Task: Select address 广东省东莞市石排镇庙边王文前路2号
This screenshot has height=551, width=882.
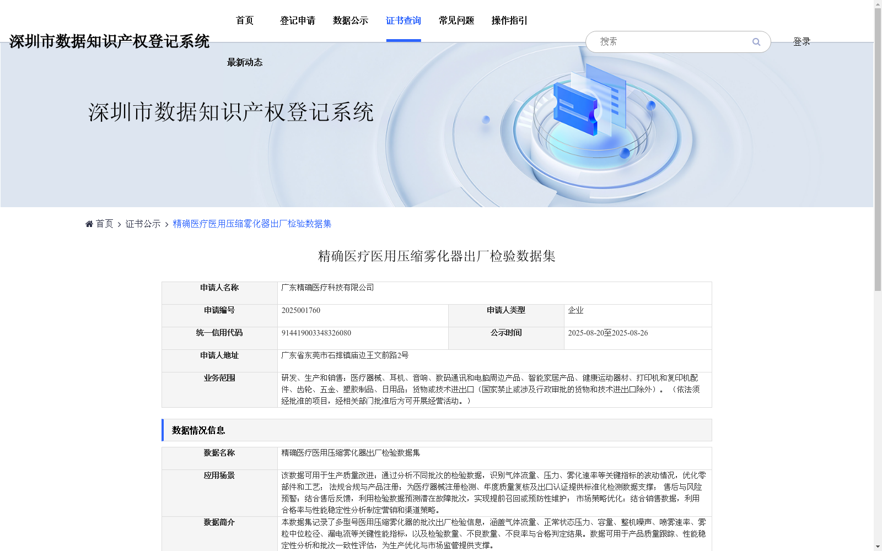Action: pos(345,355)
